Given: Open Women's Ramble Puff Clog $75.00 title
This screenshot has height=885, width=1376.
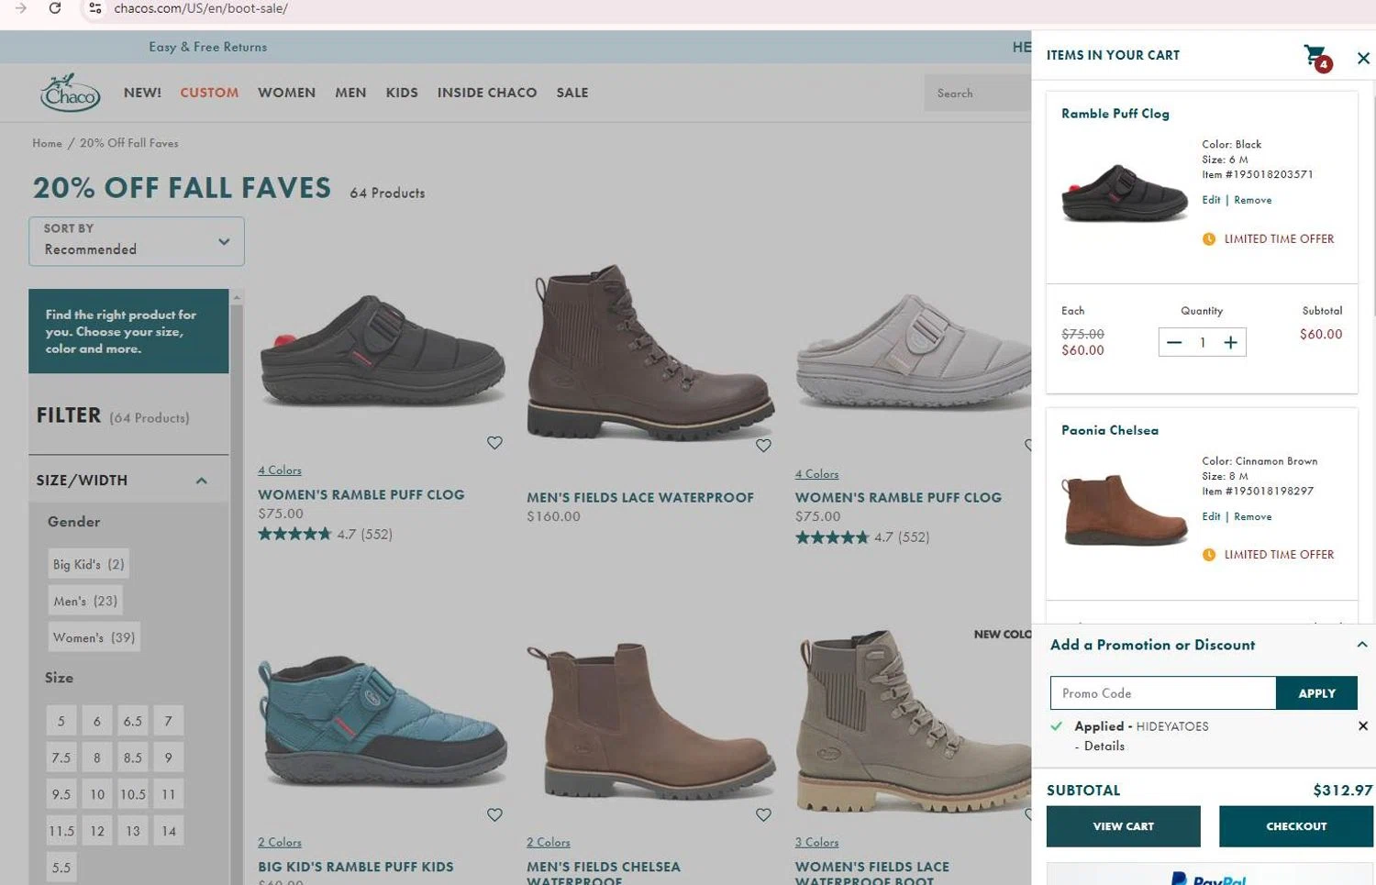Looking at the screenshot, I should pos(361,494).
